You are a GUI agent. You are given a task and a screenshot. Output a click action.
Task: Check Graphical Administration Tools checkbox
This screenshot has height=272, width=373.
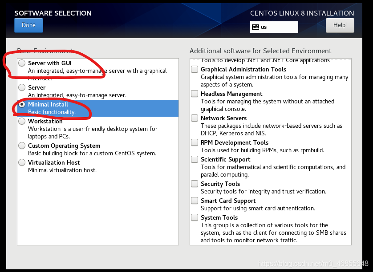195,69
